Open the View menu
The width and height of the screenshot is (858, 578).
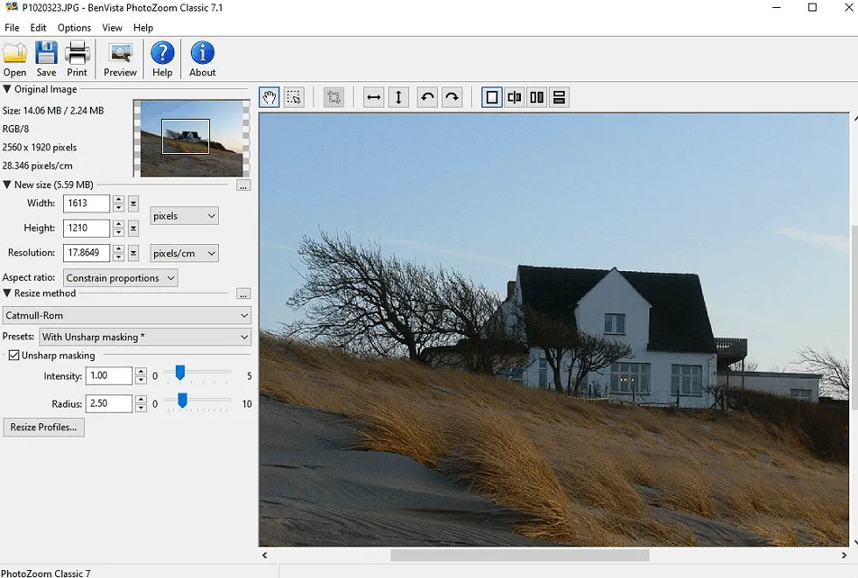coord(112,28)
